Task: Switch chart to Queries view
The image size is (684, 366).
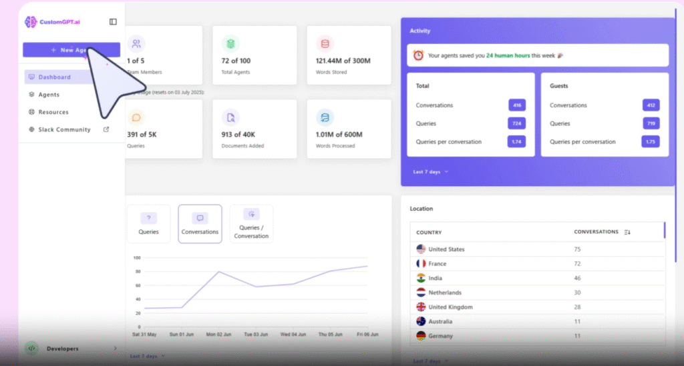Action: point(148,223)
